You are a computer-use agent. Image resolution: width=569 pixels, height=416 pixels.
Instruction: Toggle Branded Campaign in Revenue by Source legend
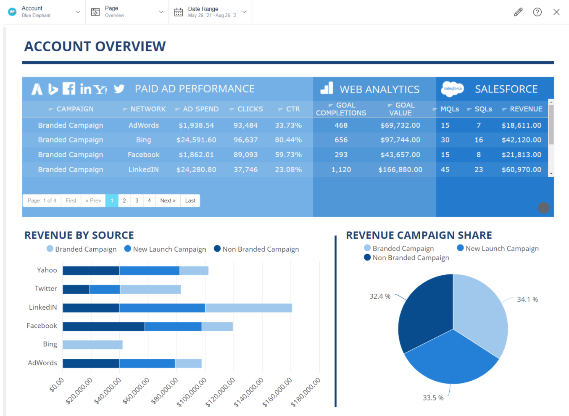[82, 249]
